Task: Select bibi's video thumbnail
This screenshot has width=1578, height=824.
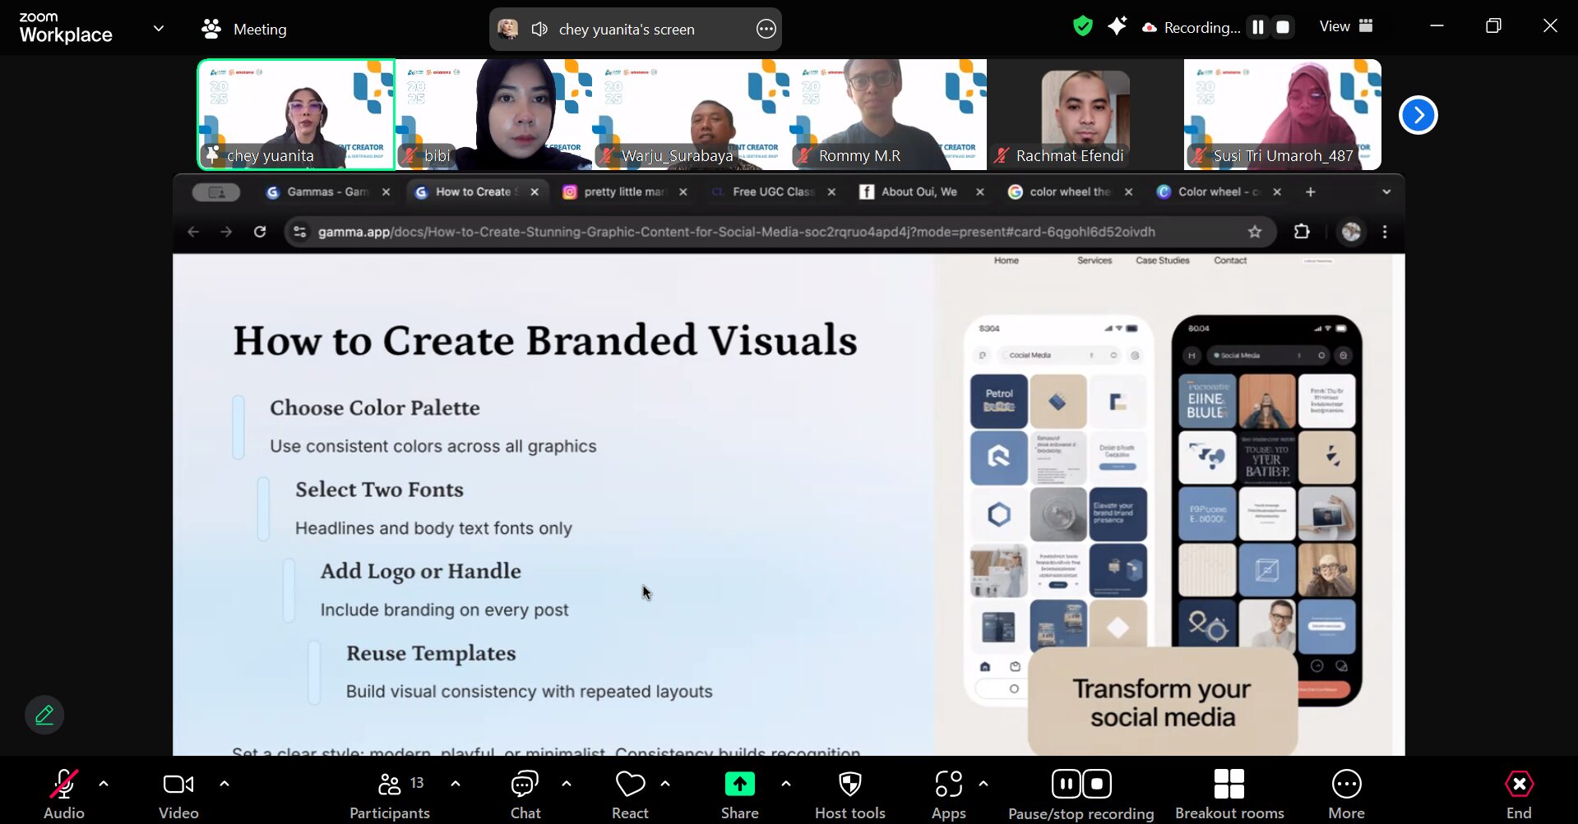Action: click(493, 114)
